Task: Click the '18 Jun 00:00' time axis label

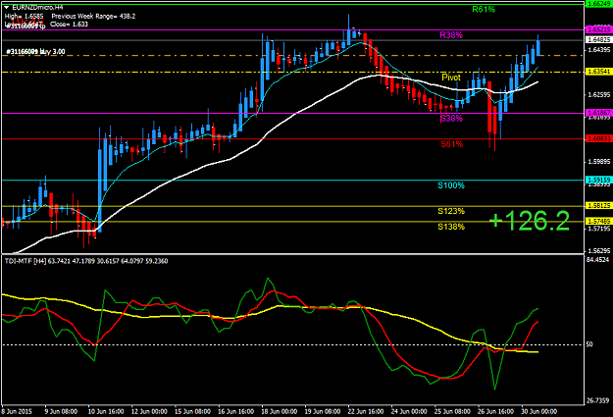Action: click(280, 411)
